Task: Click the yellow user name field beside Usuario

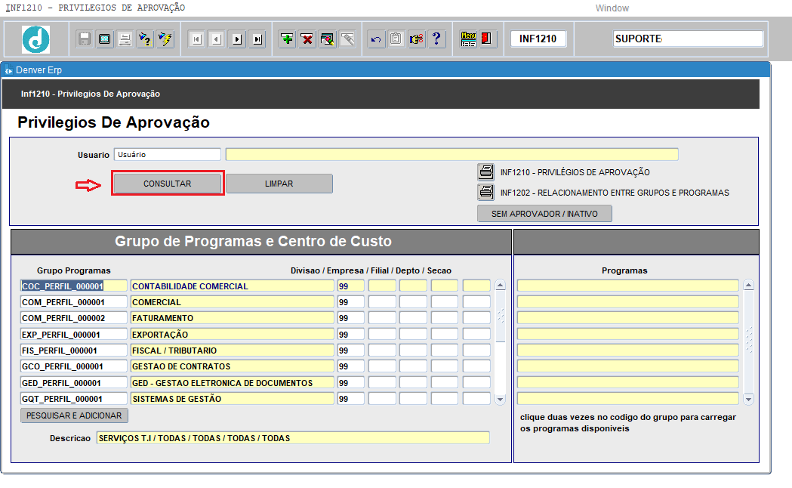Action: tap(451, 155)
